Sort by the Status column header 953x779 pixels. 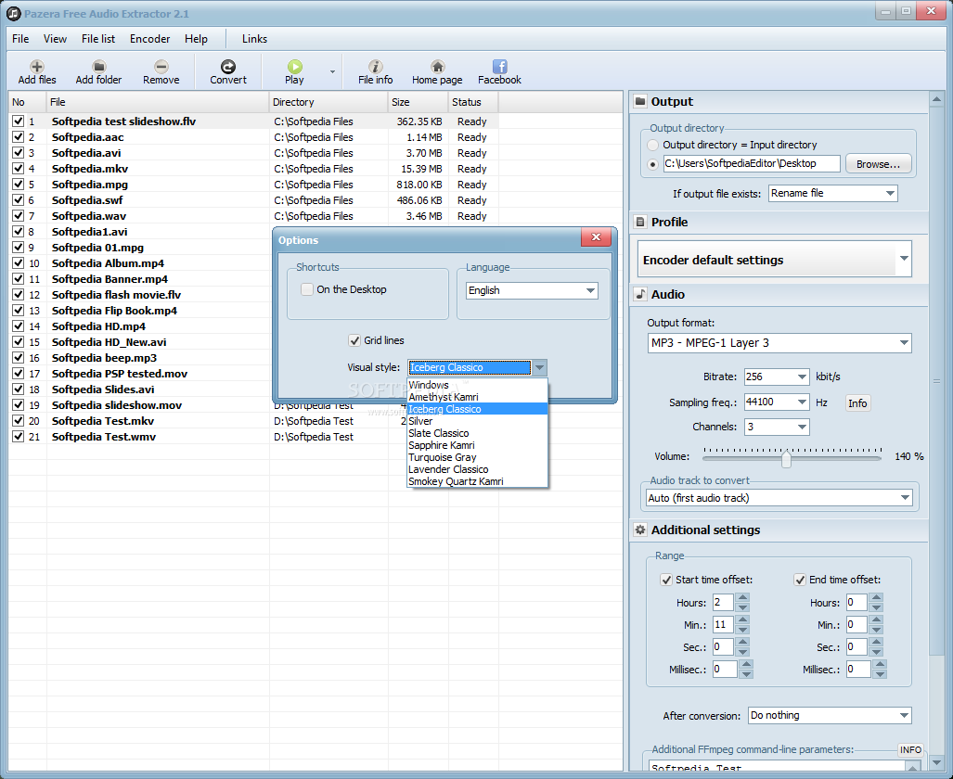(473, 102)
